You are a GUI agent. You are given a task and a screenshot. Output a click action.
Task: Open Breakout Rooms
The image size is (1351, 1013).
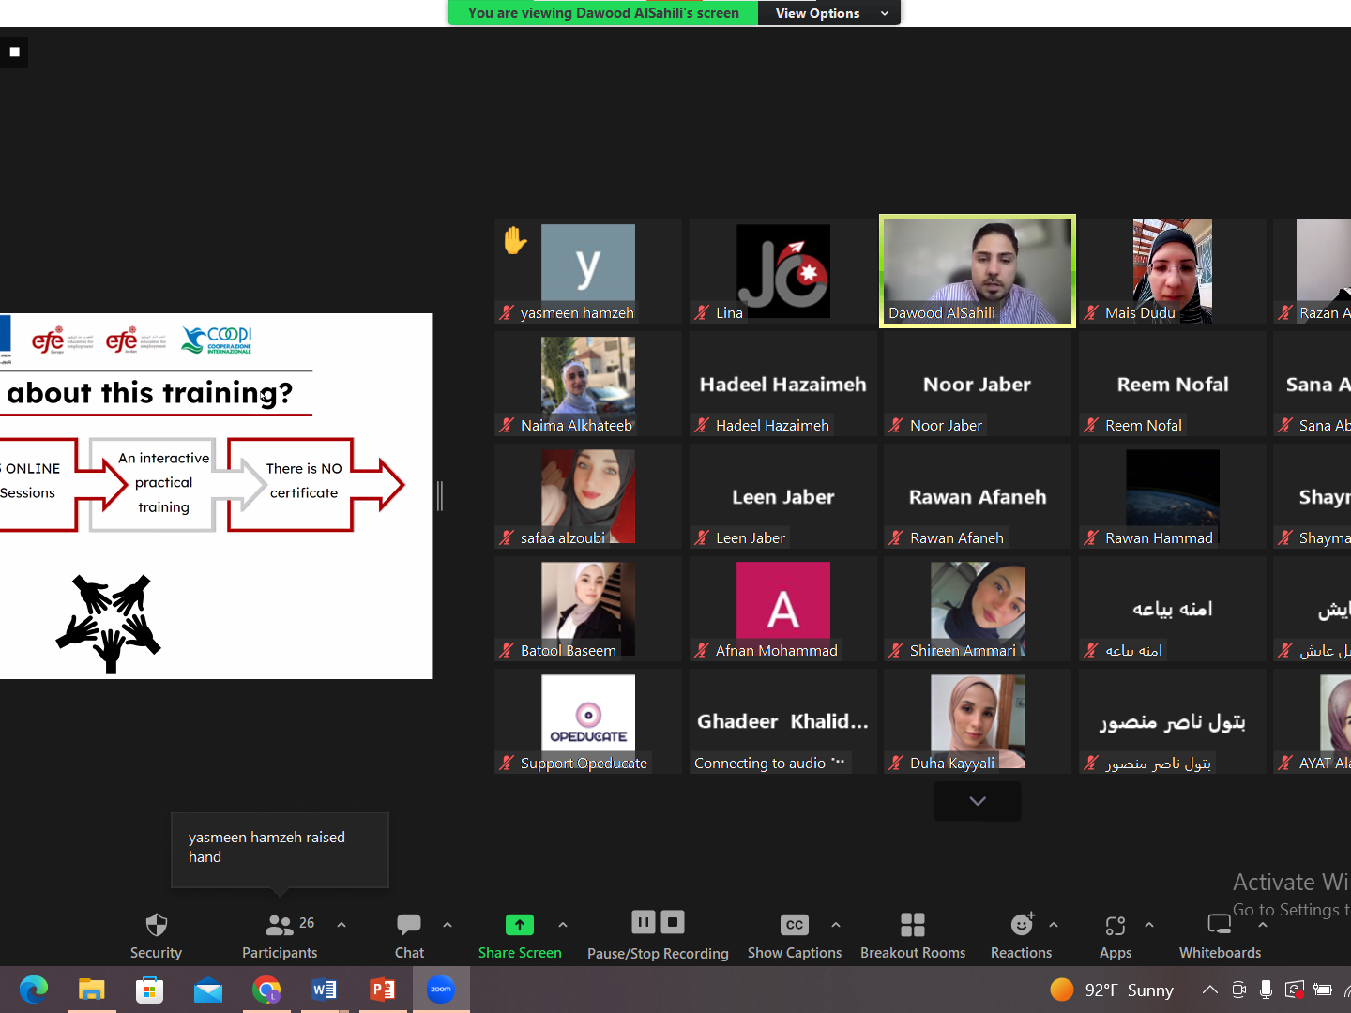click(x=912, y=926)
